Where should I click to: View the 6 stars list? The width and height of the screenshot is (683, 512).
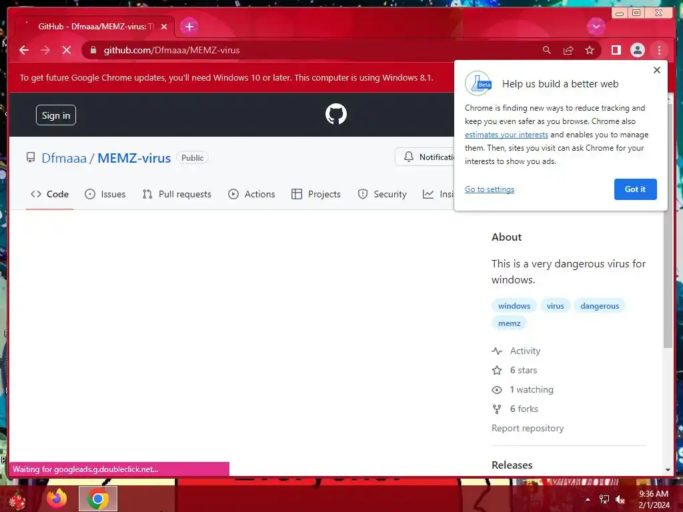click(514, 370)
